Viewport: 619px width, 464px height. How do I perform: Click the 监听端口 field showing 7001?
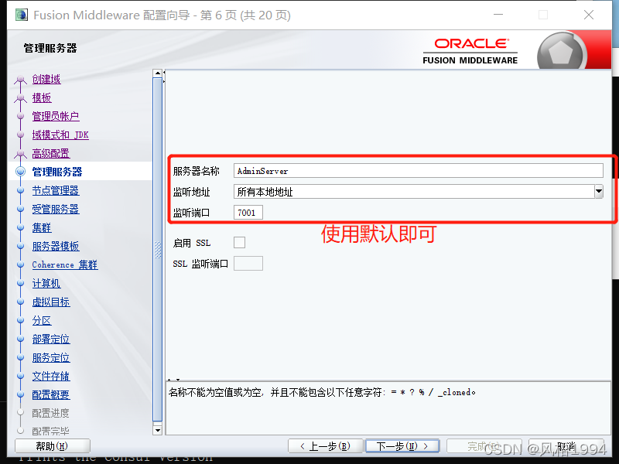point(248,212)
